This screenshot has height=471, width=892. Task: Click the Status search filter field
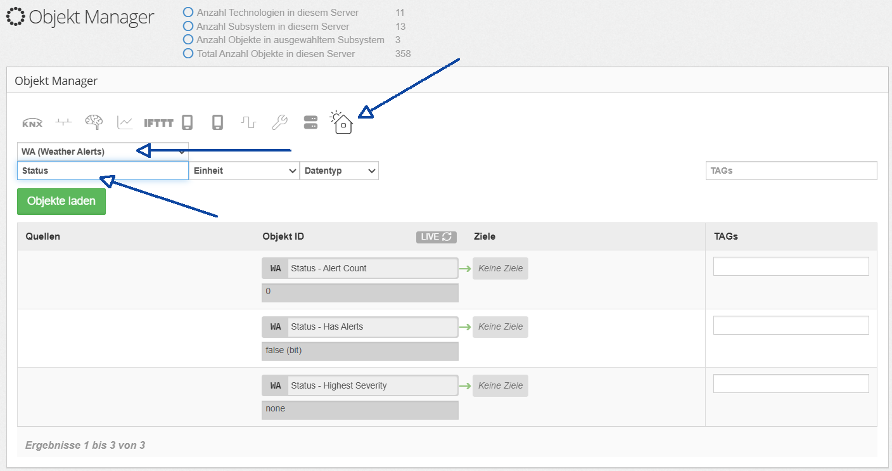(103, 171)
